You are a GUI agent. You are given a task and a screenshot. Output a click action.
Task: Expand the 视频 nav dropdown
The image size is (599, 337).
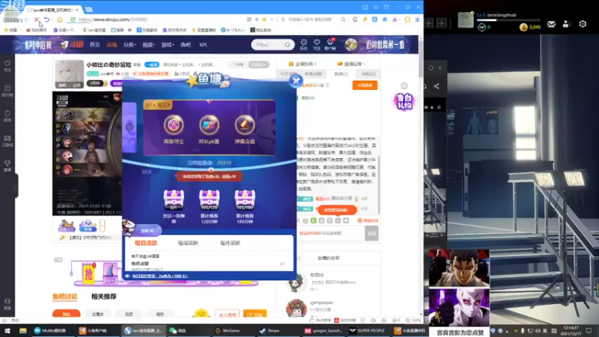coord(148,45)
